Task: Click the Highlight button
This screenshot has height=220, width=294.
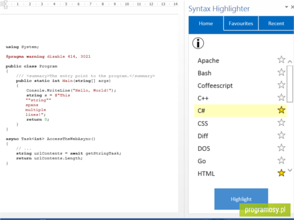Action: (241, 199)
